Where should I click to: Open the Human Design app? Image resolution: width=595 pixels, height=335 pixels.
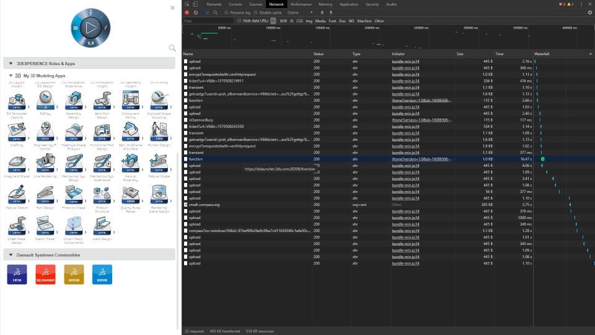tap(159, 132)
